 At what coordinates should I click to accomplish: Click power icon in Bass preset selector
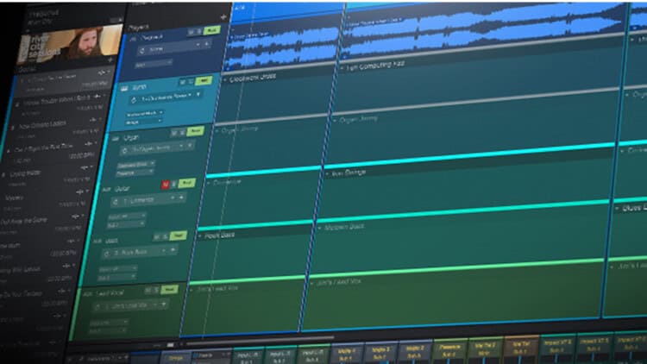(x=106, y=254)
